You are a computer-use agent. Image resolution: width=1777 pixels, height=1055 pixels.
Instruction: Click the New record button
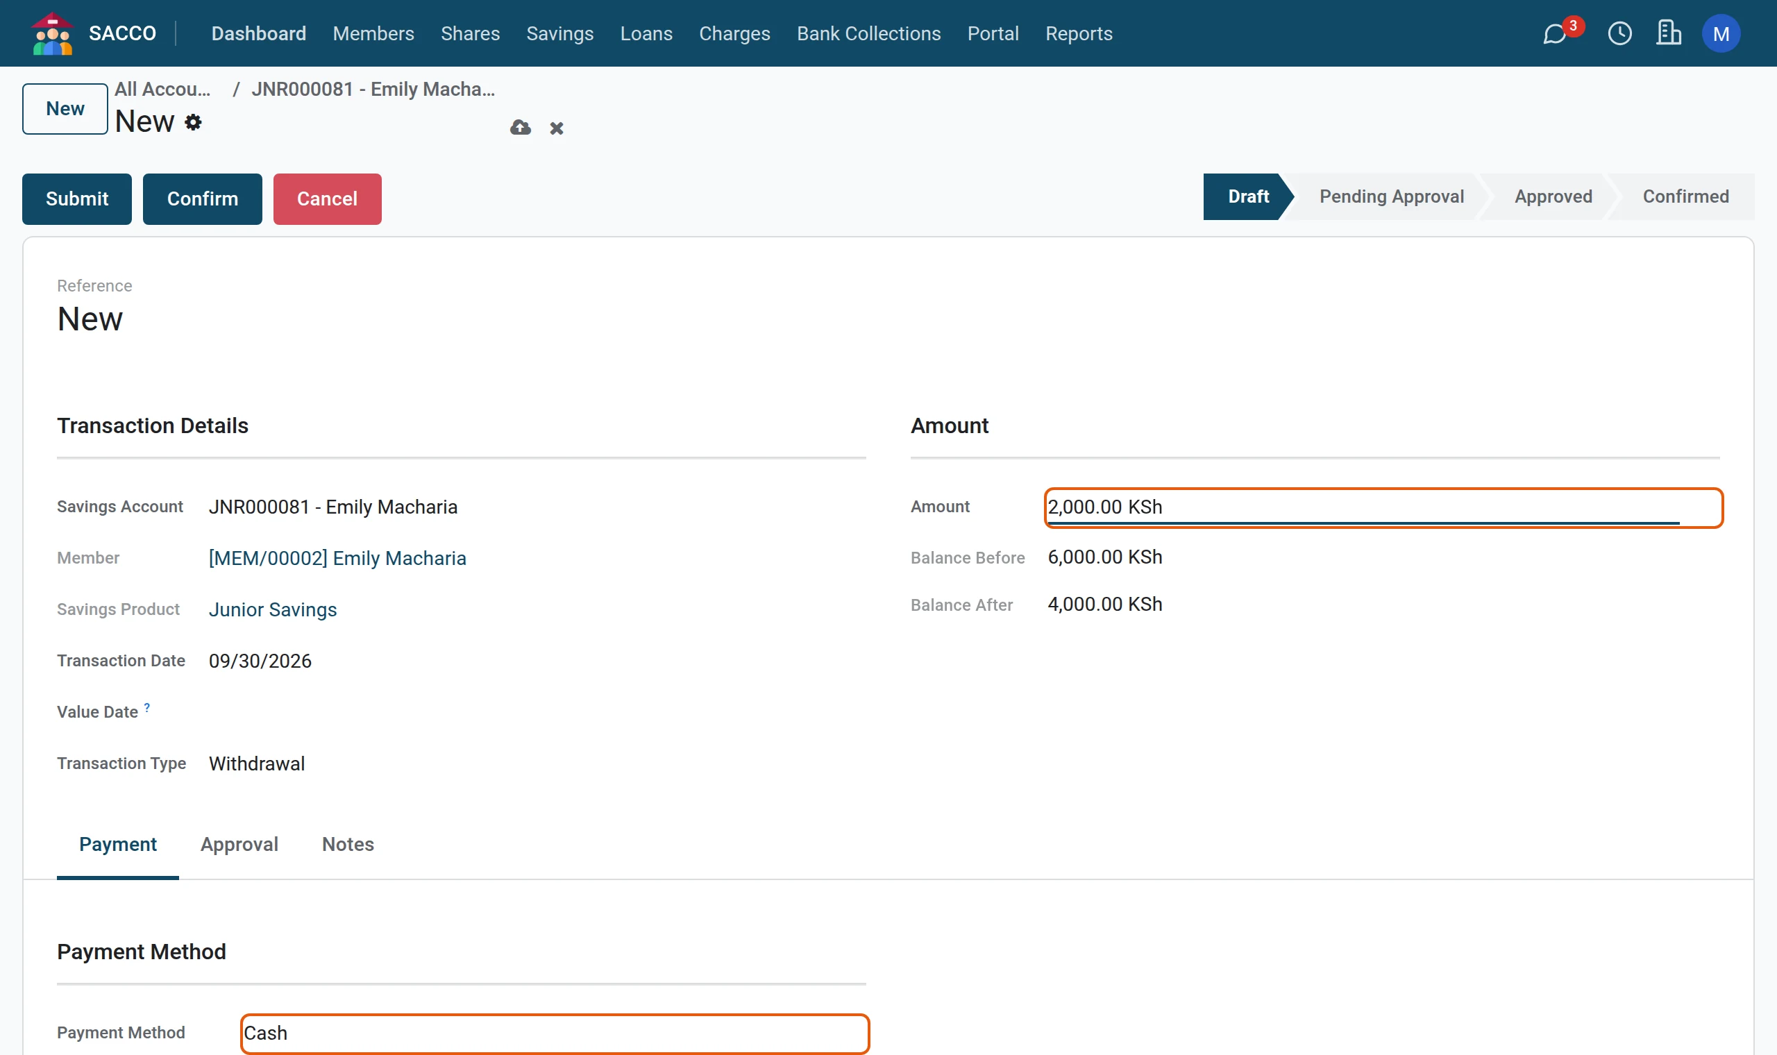[65, 109]
